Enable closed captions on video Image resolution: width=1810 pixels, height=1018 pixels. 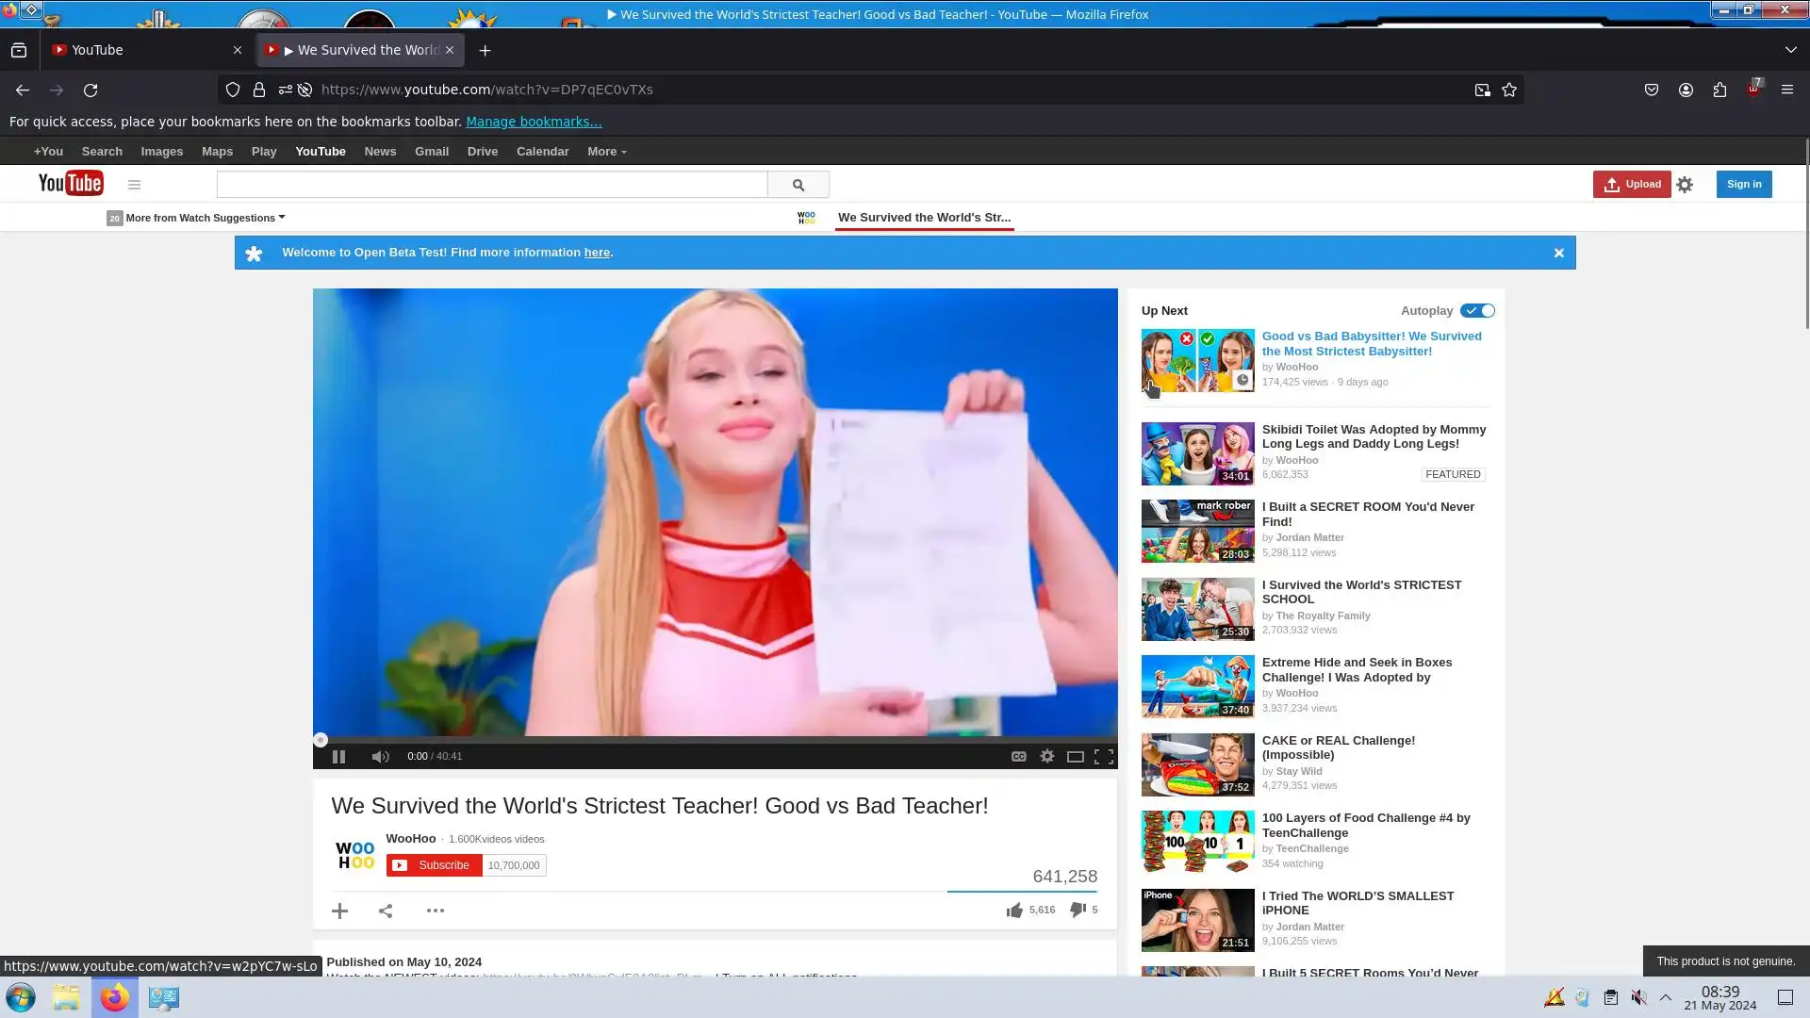click(x=1018, y=757)
